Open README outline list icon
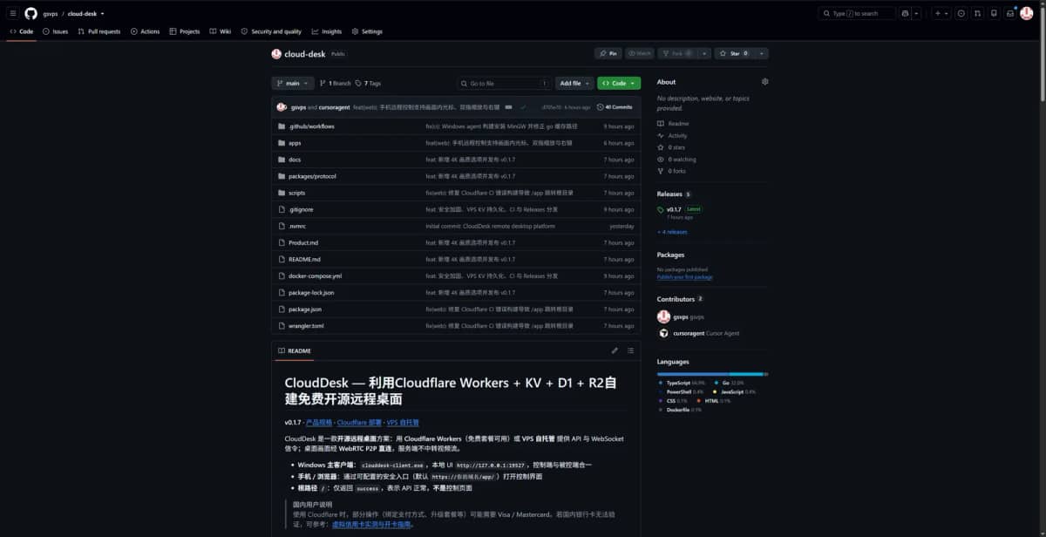The height and width of the screenshot is (537, 1046). coord(630,350)
